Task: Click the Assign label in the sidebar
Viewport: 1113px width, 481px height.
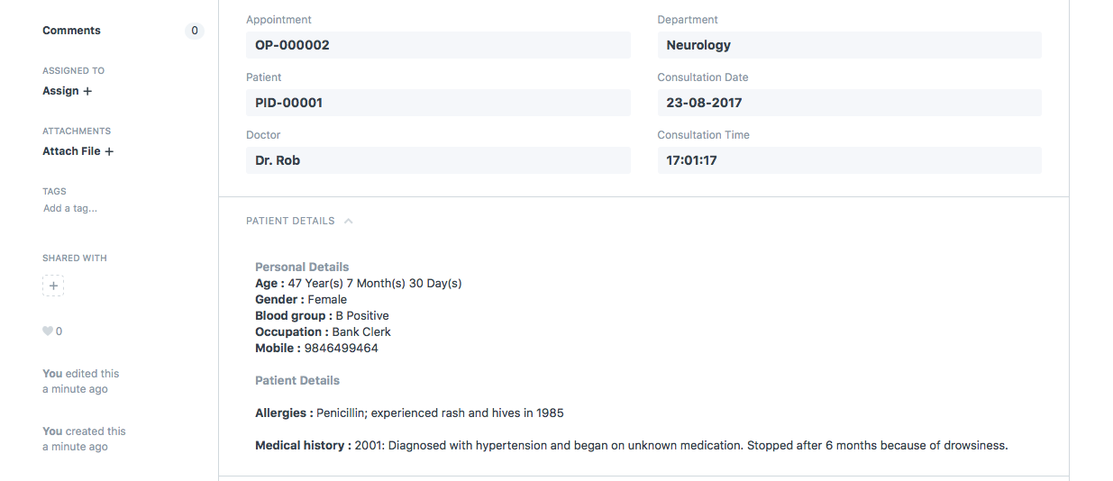Action: tap(60, 91)
